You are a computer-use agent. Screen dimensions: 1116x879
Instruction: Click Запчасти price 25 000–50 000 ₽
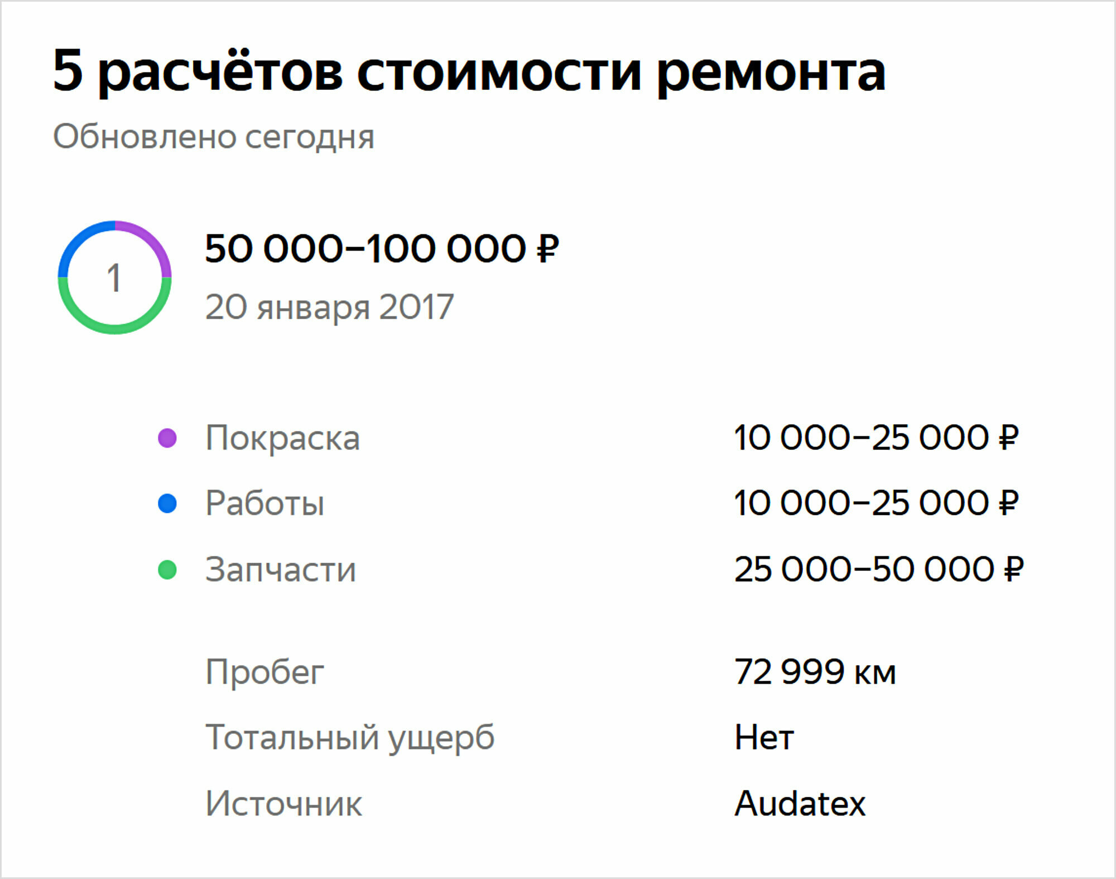879,570
